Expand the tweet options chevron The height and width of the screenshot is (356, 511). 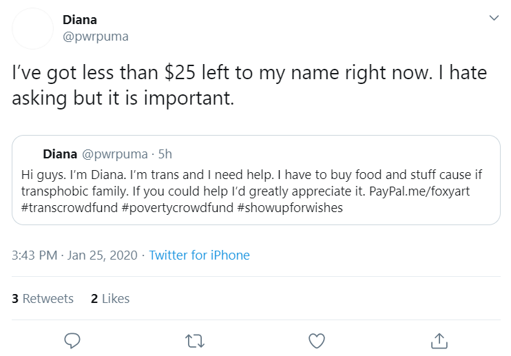[494, 18]
